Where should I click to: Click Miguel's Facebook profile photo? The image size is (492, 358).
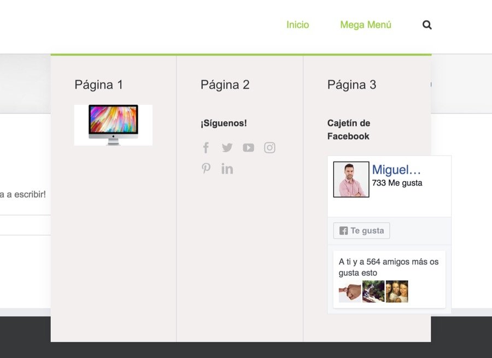coord(350,178)
